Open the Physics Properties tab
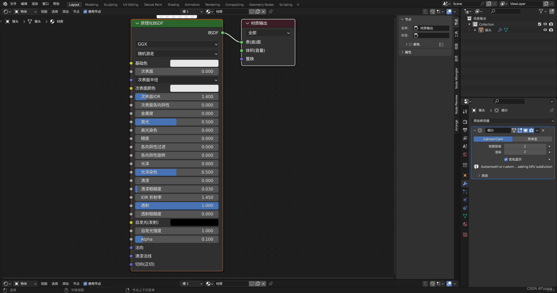The width and height of the screenshot is (557, 293). (x=465, y=200)
